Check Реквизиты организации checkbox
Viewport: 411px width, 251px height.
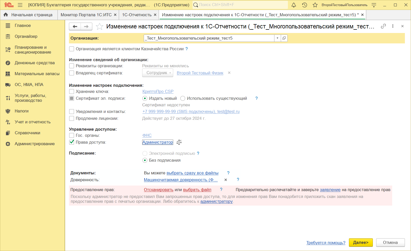coord(72,66)
